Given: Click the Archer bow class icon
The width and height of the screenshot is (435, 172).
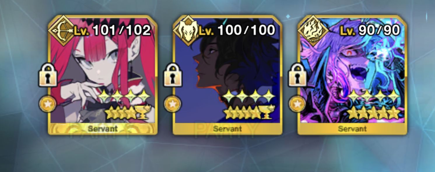Looking at the screenshot, I should point(61,29).
